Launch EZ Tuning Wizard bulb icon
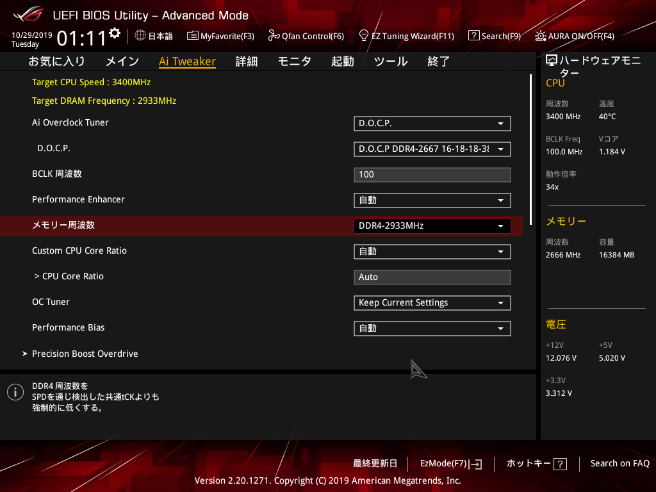This screenshot has width=656, height=492. pyautogui.click(x=364, y=36)
